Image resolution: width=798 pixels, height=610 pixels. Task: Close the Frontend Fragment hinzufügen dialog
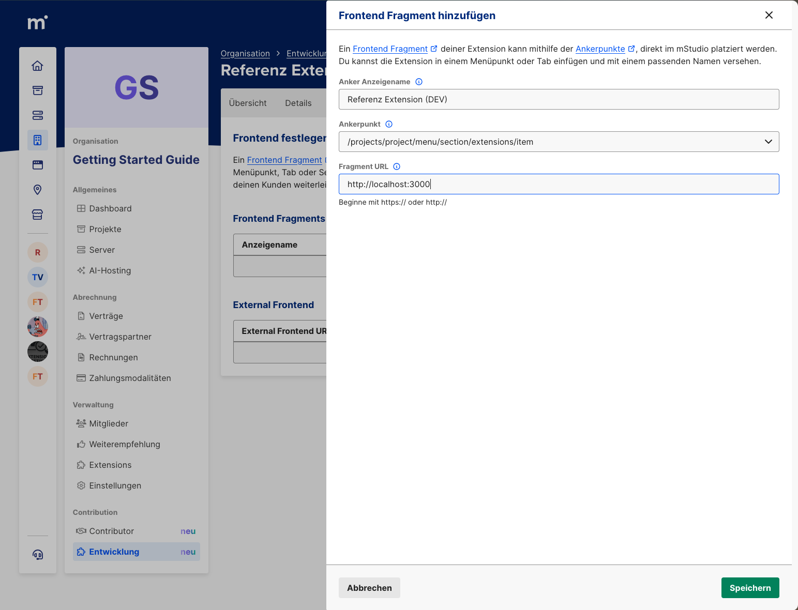[x=769, y=15]
